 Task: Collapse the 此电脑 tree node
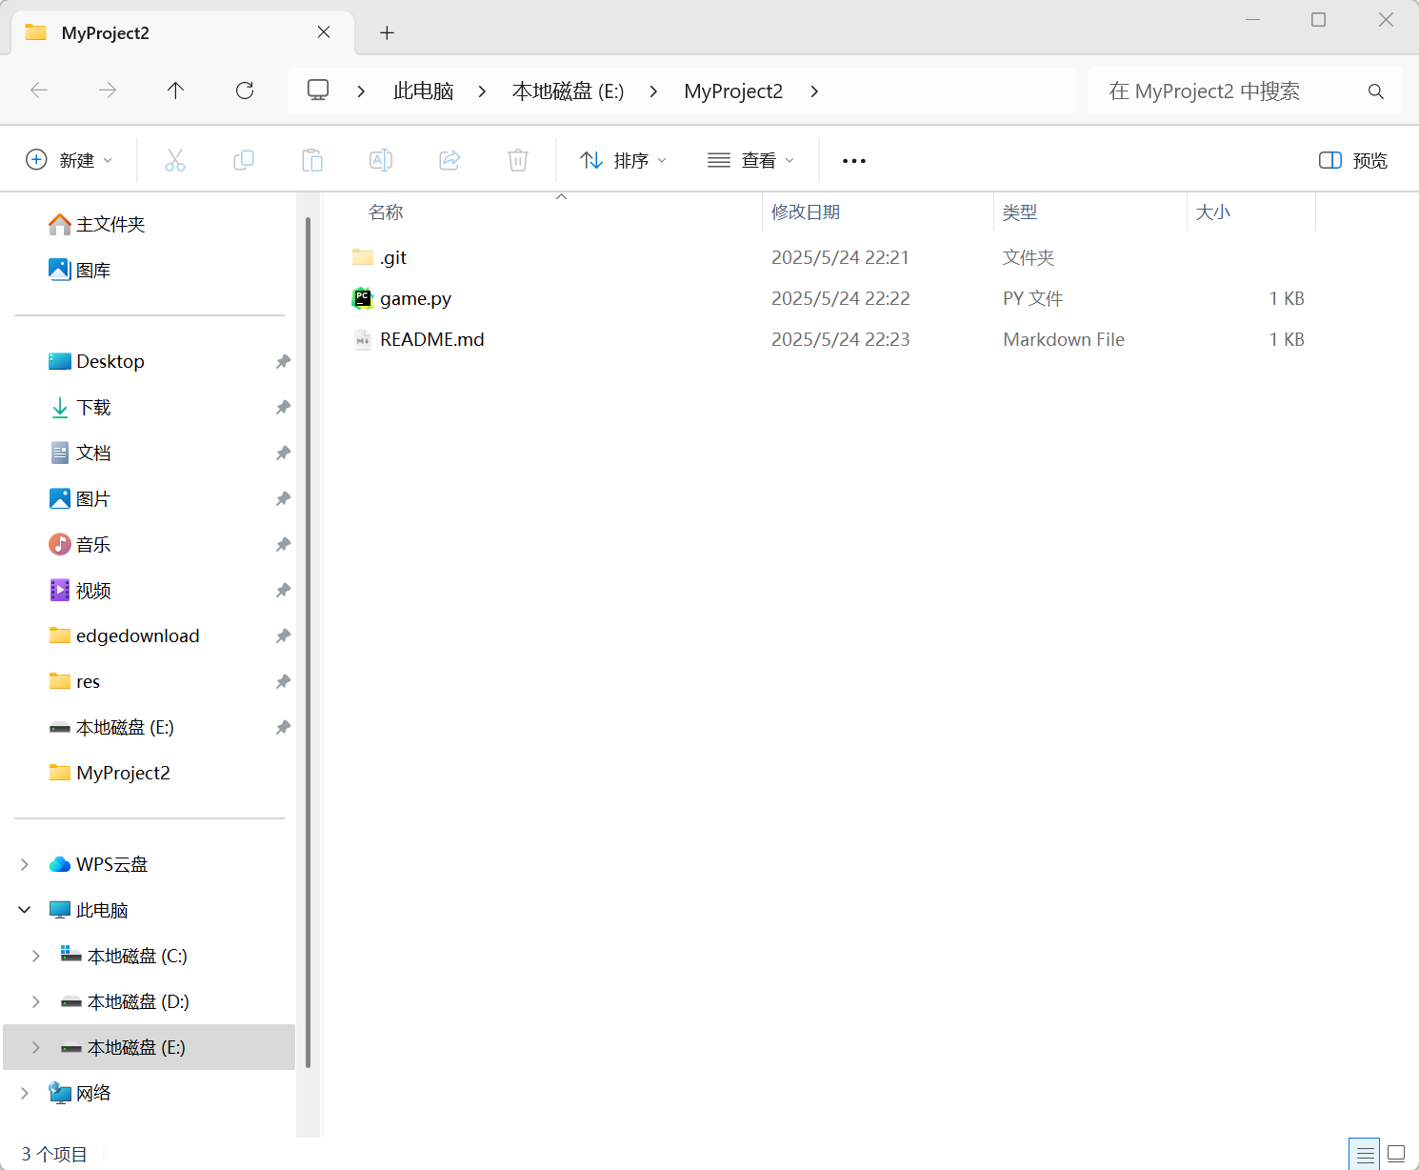pyautogui.click(x=25, y=910)
